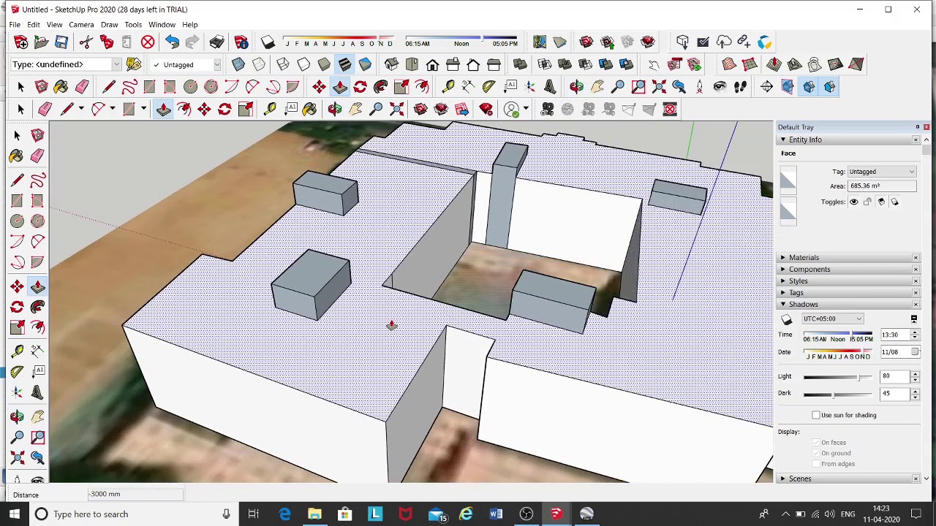
Task: Pick the Protractor tool in left toolbar
Action: (x=17, y=372)
